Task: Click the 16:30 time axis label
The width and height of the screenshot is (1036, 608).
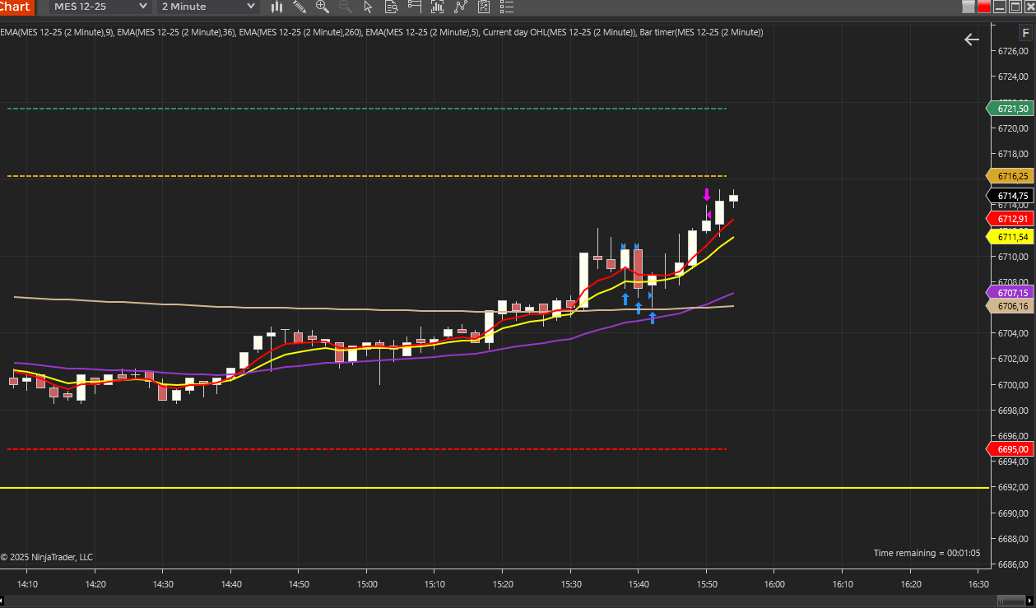Action: (x=978, y=584)
